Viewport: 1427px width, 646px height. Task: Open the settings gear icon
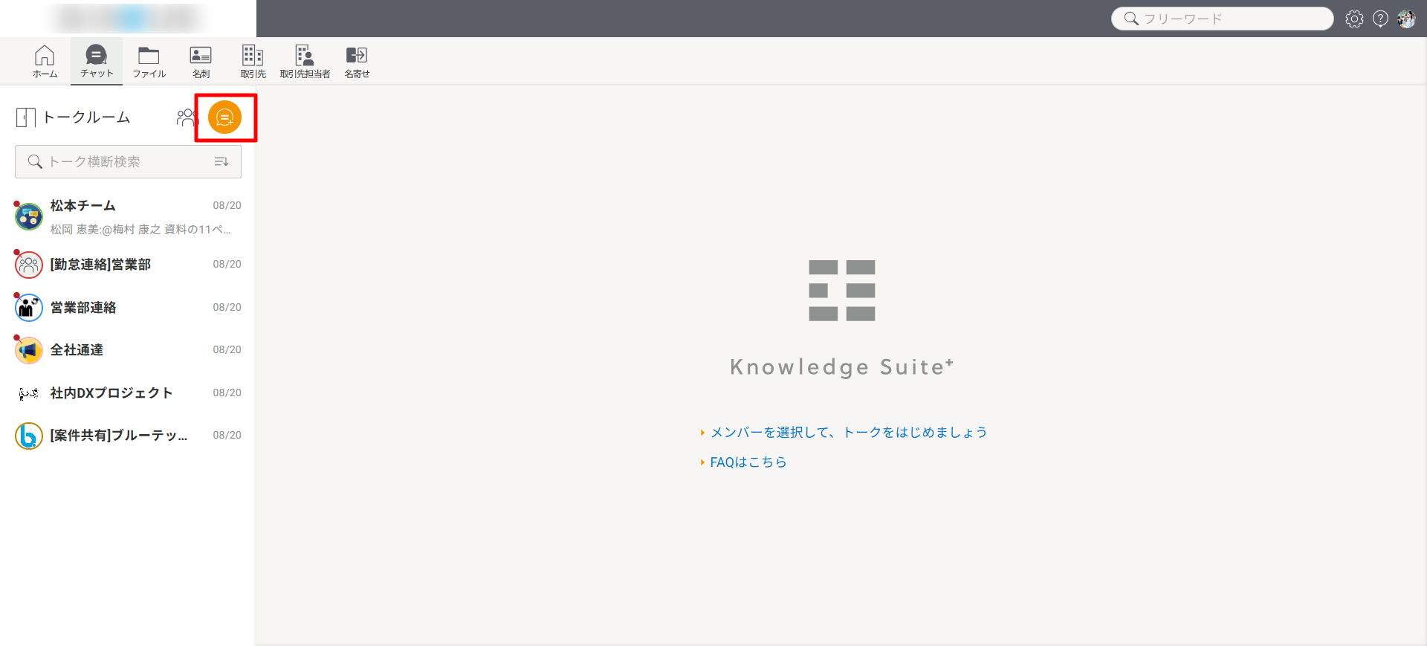point(1354,19)
